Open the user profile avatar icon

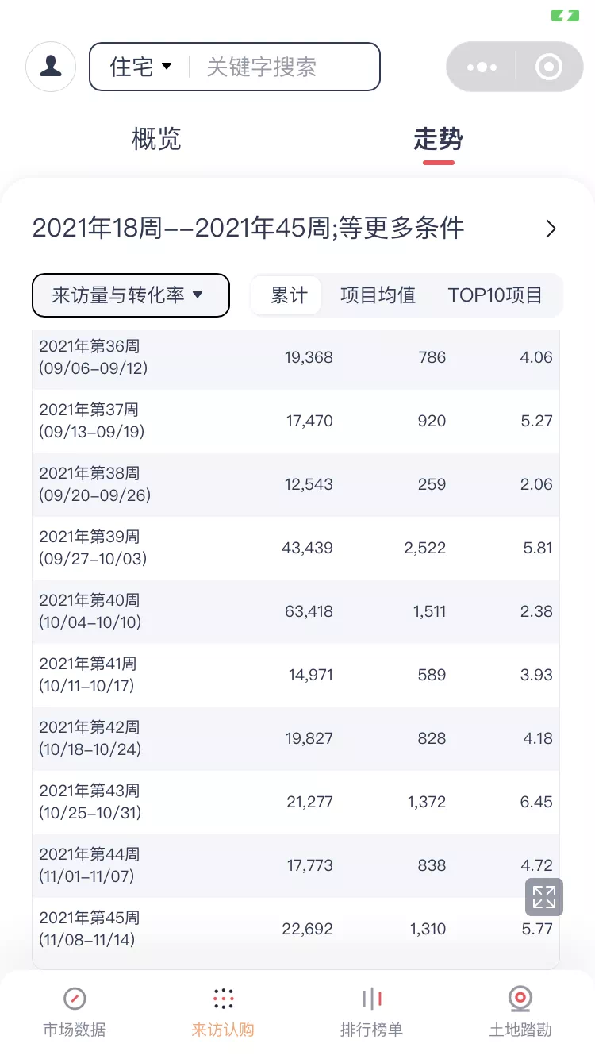(51, 67)
